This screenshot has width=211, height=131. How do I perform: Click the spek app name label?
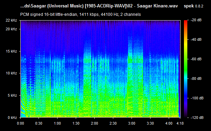[189, 6]
